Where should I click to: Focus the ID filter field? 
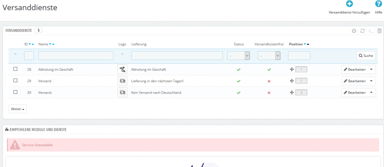pos(29,55)
